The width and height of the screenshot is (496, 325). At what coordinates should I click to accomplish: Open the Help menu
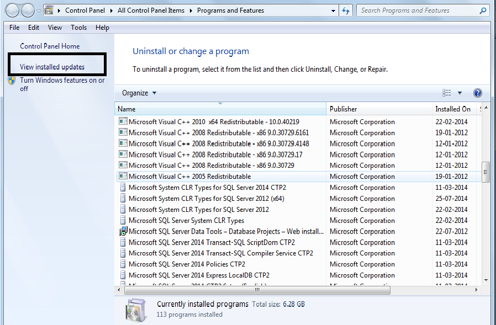(x=102, y=28)
